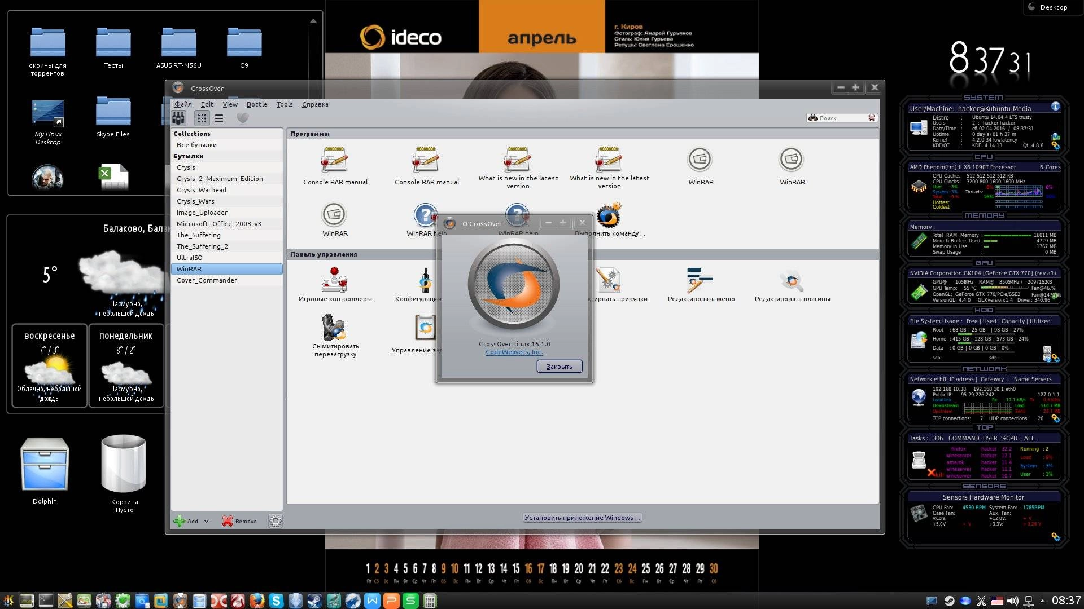This screenshot has height=609, width=1084.
Task: Click the Add bottle button
Action: 186,521
